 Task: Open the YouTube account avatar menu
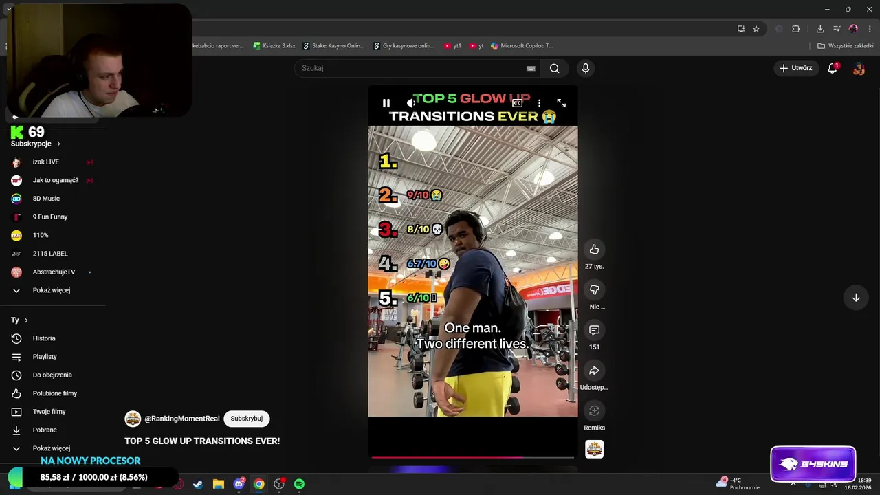[x=859, y=68]
